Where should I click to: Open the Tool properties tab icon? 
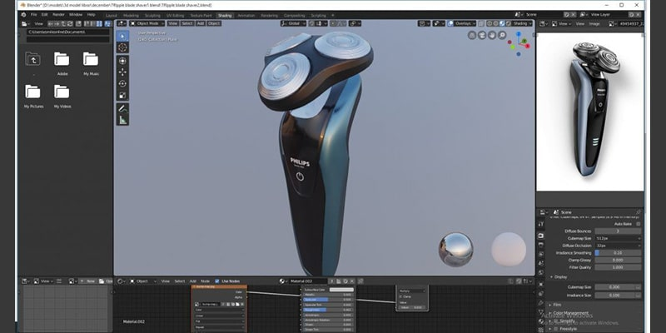coord(540,224)
